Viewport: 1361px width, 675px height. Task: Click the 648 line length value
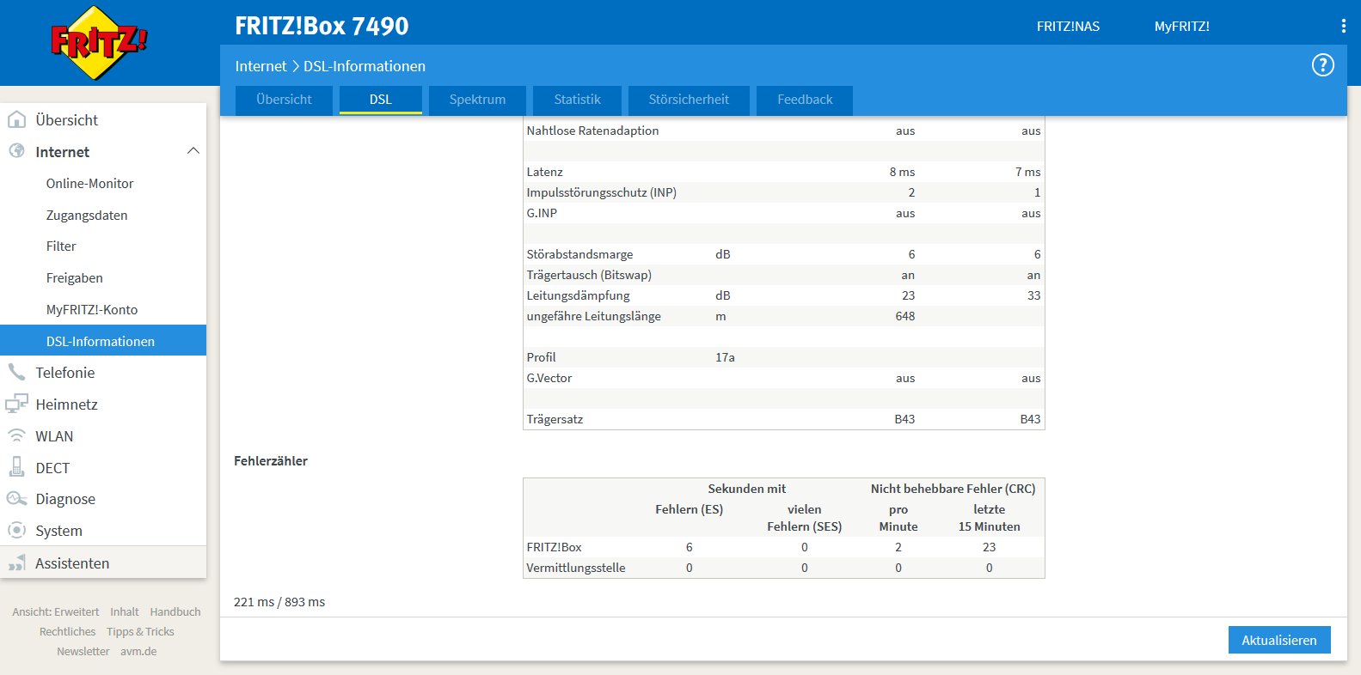(x=904, y=316)
